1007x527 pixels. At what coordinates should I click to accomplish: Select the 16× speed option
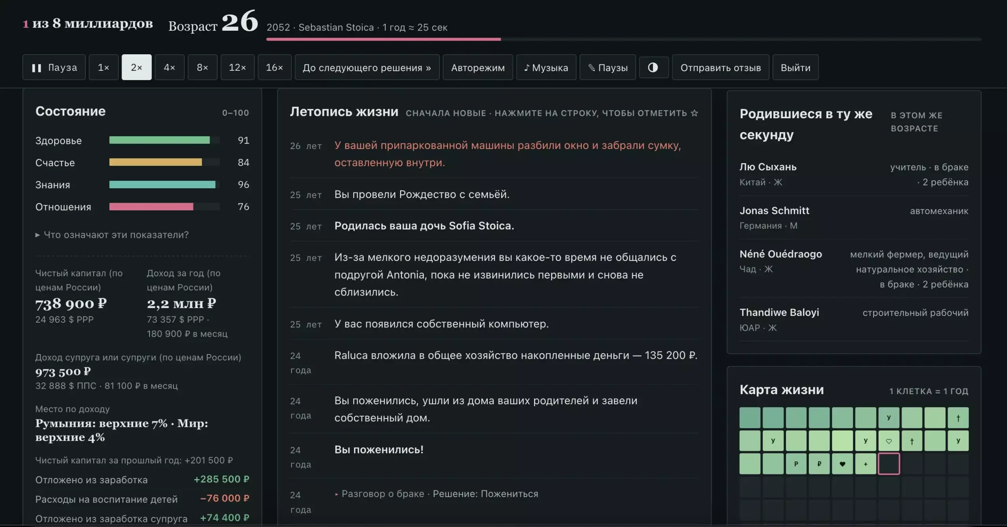[x=275, y=68]
